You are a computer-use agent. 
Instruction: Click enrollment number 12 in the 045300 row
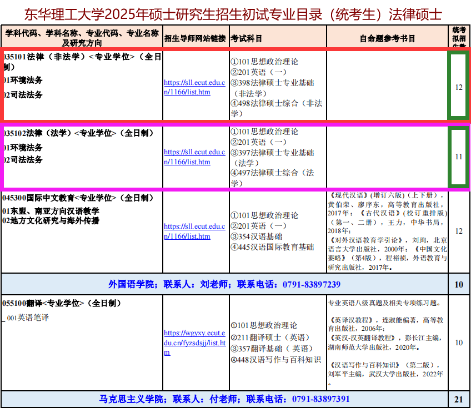coord(459,231)
